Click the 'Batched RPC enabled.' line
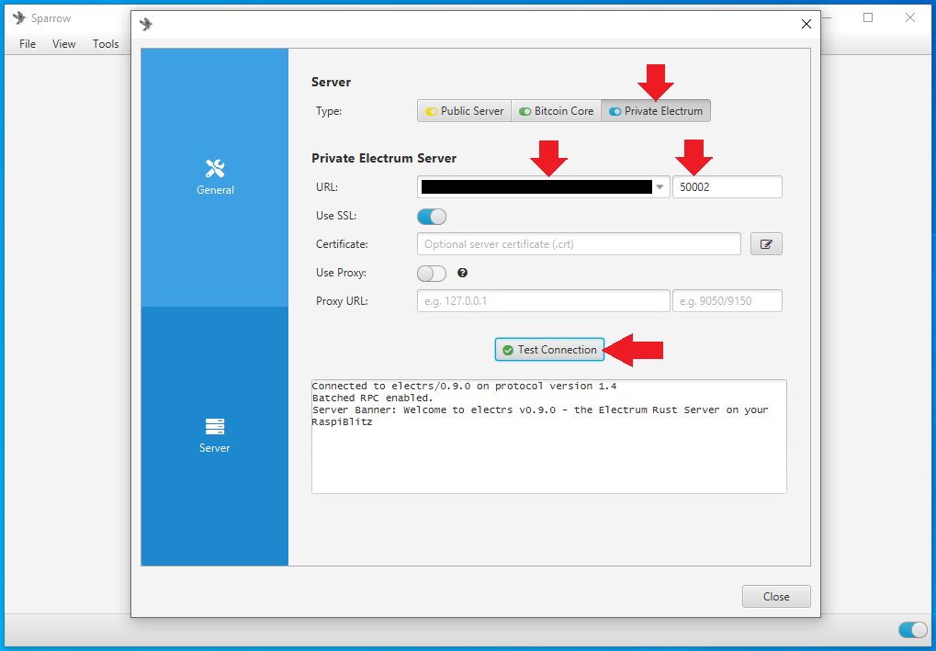 373,398
